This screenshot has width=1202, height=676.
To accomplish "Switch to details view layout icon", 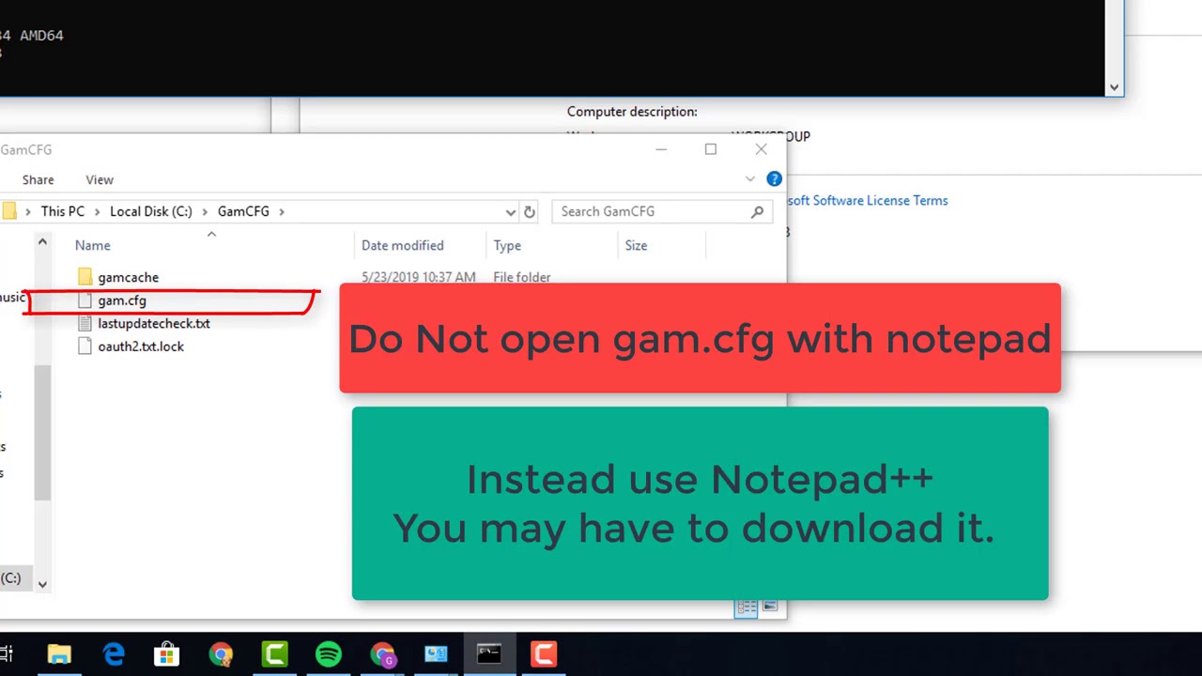I will click(746, 607).
